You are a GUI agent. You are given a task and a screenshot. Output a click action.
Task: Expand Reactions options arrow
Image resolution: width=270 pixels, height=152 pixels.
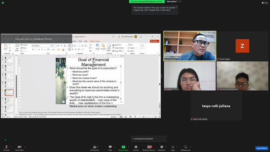[x=166, y=147]
